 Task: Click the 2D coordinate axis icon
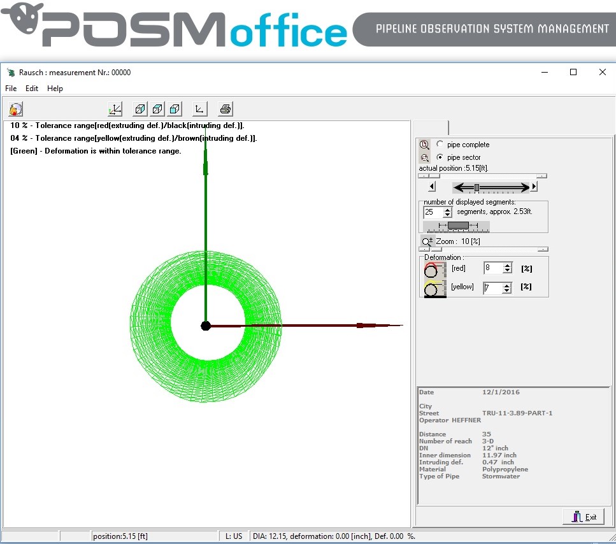pos(199,109)
